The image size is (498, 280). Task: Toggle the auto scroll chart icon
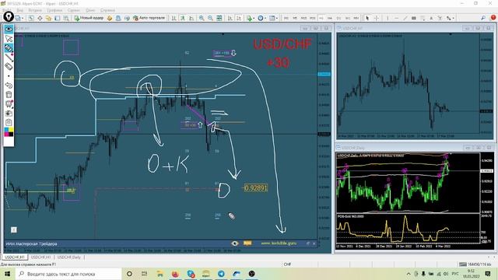click(230, 19)
